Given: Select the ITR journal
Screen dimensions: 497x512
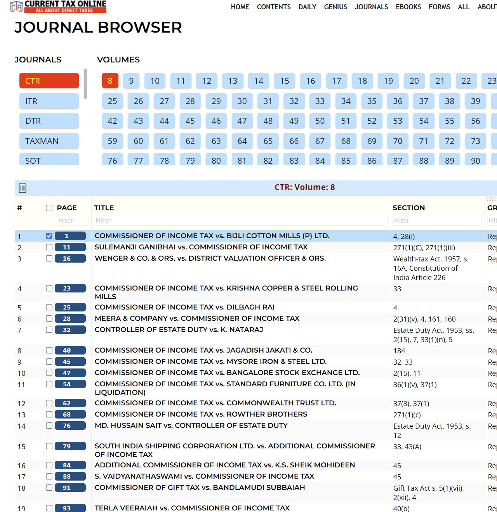Looking at the screenshot, I should pyautogui.click(x=49, y=101).
